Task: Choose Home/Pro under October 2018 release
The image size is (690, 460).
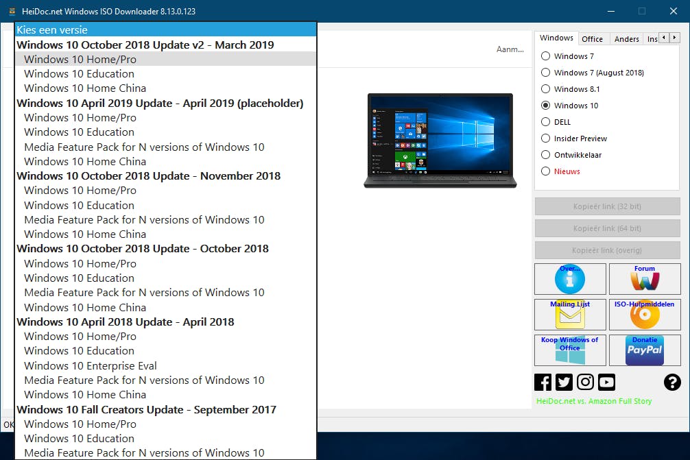Action: pos(165,263)
